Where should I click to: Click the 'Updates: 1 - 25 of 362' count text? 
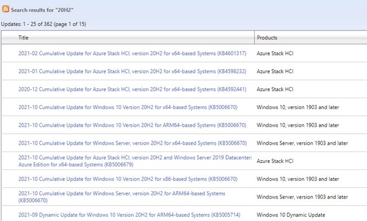tap(44, 24)
